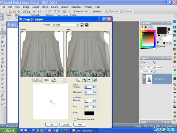
Task: Click the Save icon in main toolbar
Action: point(24,11)
